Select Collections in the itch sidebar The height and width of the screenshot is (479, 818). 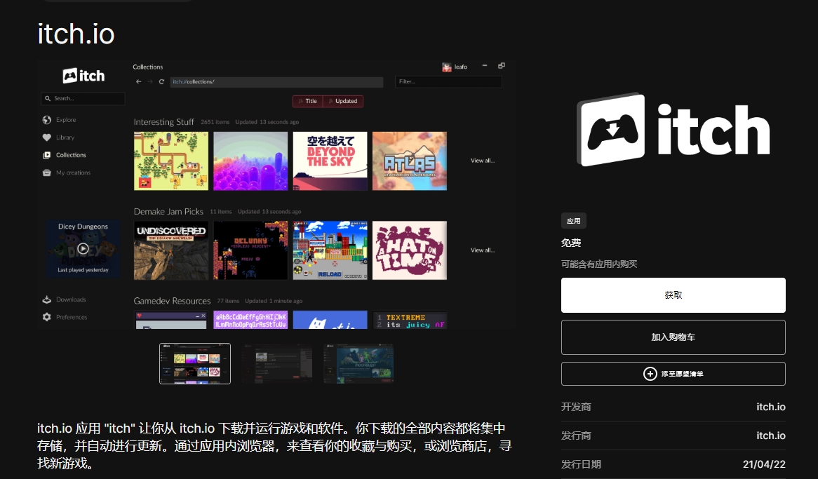point(71,155)
